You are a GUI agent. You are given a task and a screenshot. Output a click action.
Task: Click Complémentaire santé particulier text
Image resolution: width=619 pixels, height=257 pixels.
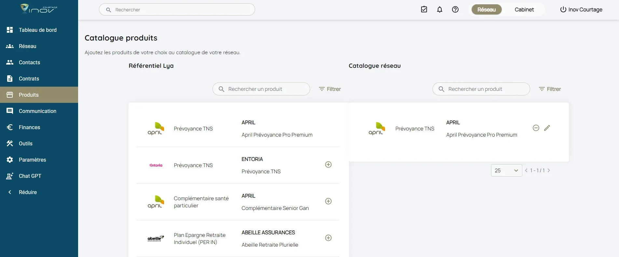click(x=201, y=202)
